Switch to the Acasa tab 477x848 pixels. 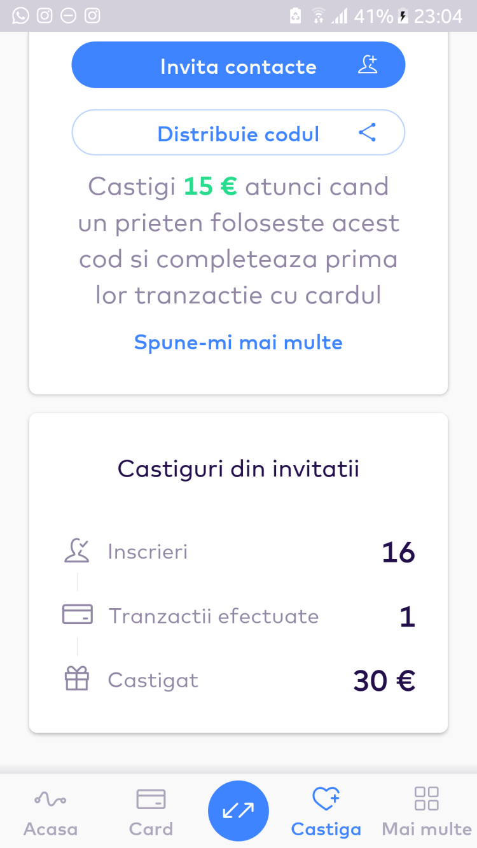[50, 811]
